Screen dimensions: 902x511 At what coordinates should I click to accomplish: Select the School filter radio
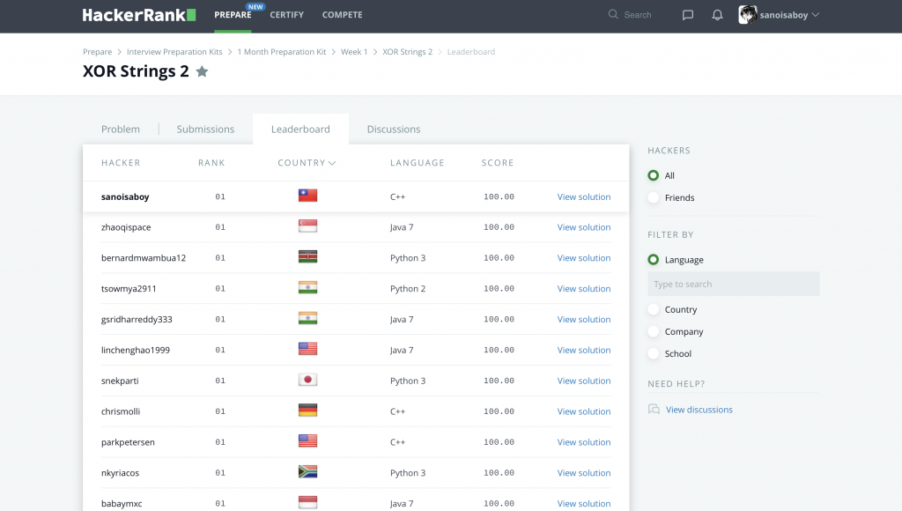click(x=653, y=353)
